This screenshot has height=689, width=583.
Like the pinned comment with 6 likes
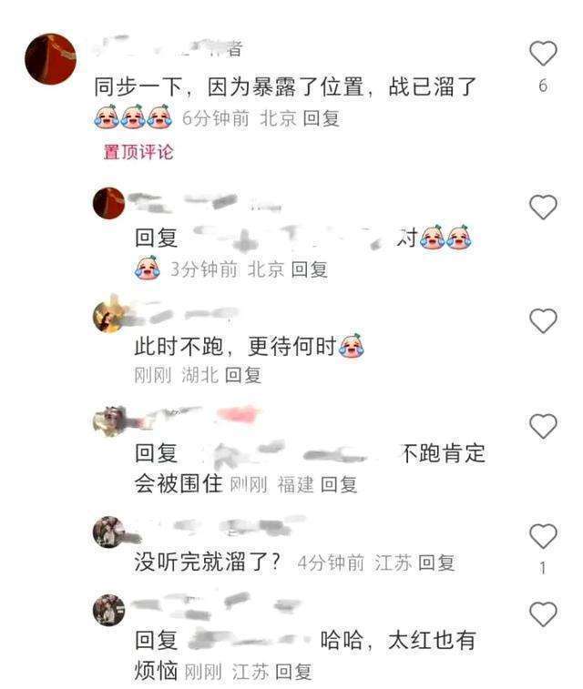pos(543,53)
